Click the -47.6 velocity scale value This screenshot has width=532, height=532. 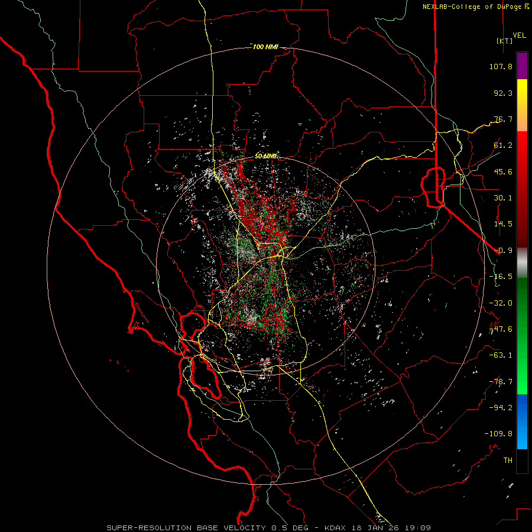[x=501, y=329]
